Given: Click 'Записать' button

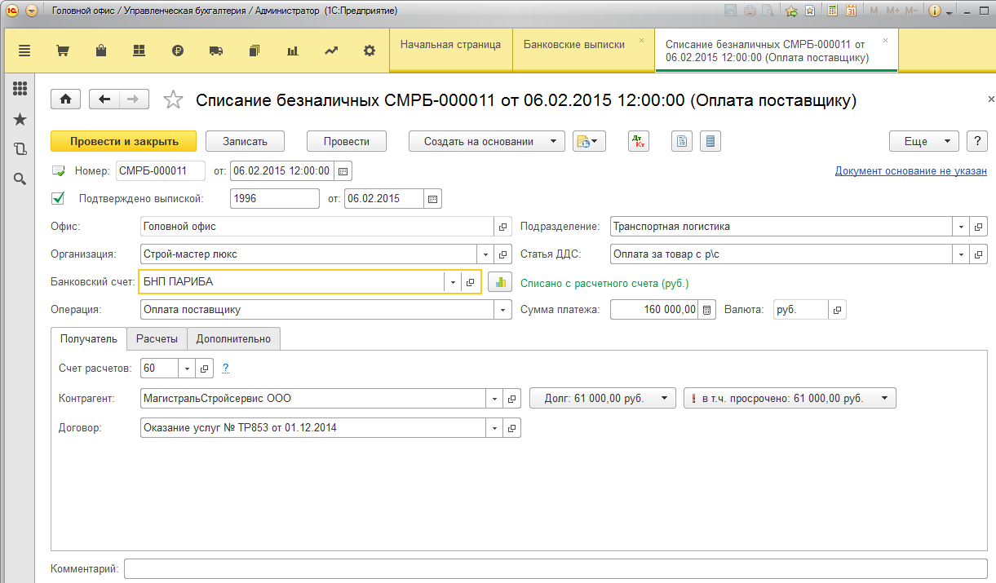Looking at the screenshot, I should coord(245,141).
